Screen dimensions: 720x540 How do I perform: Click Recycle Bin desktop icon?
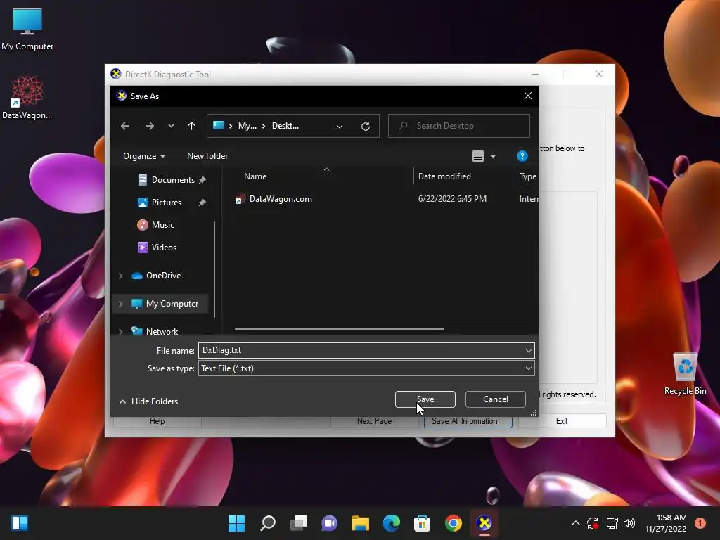pyautogui.click(x=685, y=373)
